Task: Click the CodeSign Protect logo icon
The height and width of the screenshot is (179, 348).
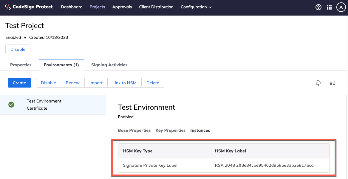Action: click(8, 7)
